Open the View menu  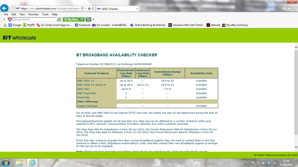[22, 14]
